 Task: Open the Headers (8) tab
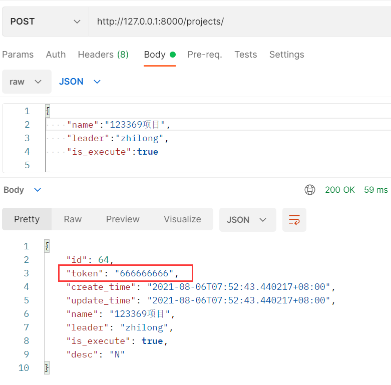click(103, 55)
